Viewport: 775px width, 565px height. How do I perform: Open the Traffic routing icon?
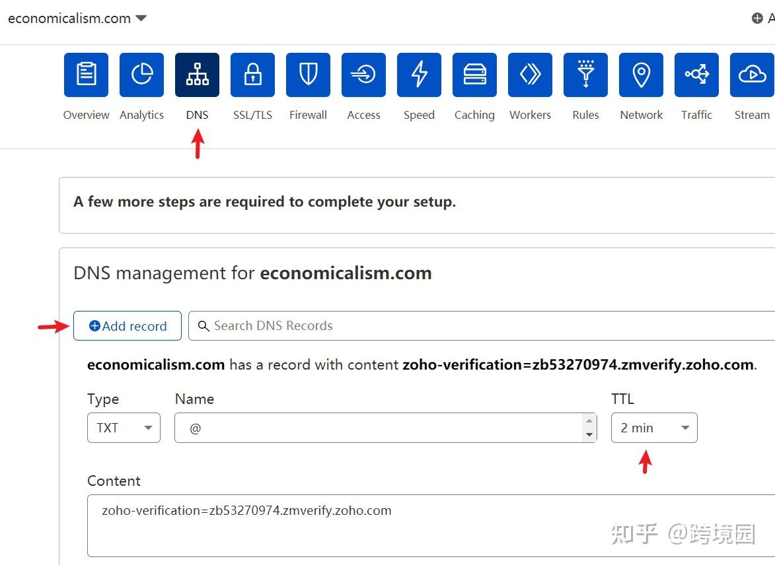click(x=697, y=75)
